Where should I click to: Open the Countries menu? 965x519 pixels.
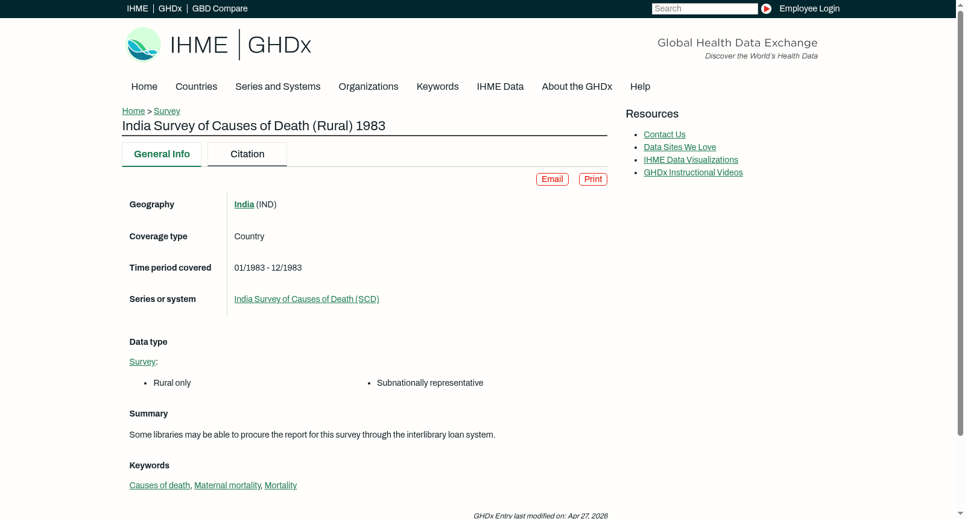[x=196, y=87]
